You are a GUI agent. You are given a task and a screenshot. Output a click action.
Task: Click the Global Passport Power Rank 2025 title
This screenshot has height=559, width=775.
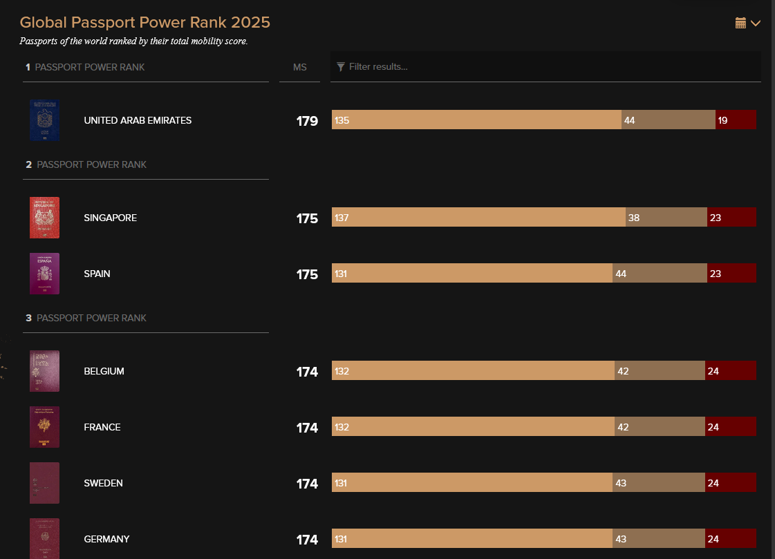145,22
